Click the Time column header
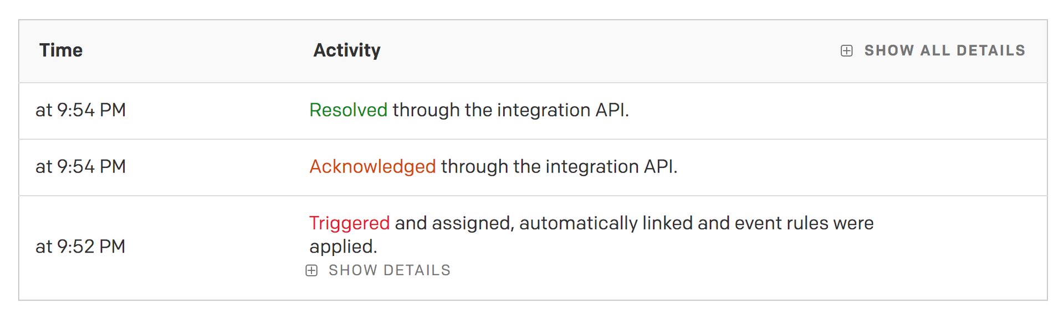The width and height of the screenshot is (1064, 320). pyautogui.click(x=61, y=50)
